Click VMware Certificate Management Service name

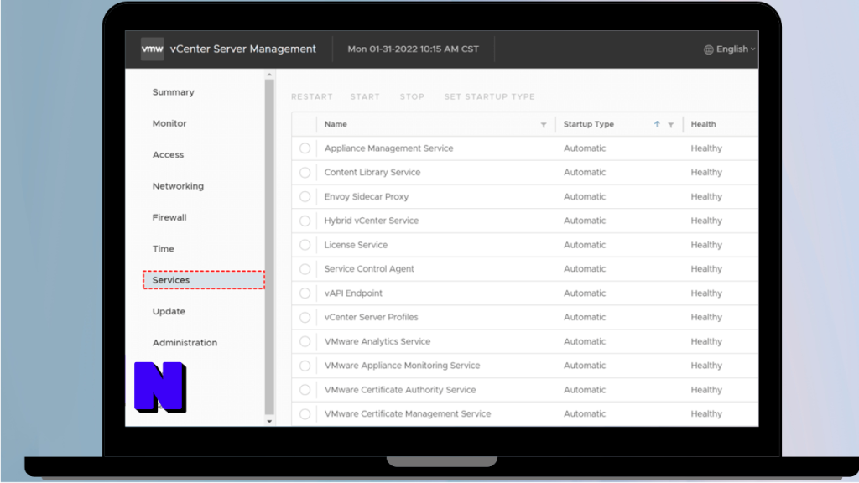[407, 414]
